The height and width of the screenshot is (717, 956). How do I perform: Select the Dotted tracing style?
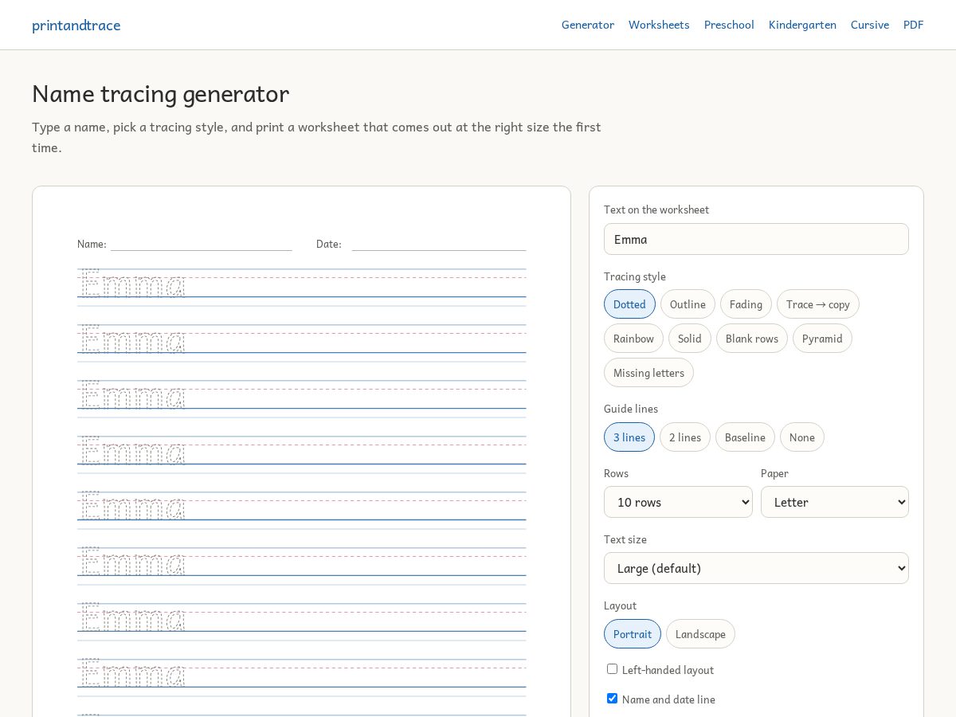629,304
